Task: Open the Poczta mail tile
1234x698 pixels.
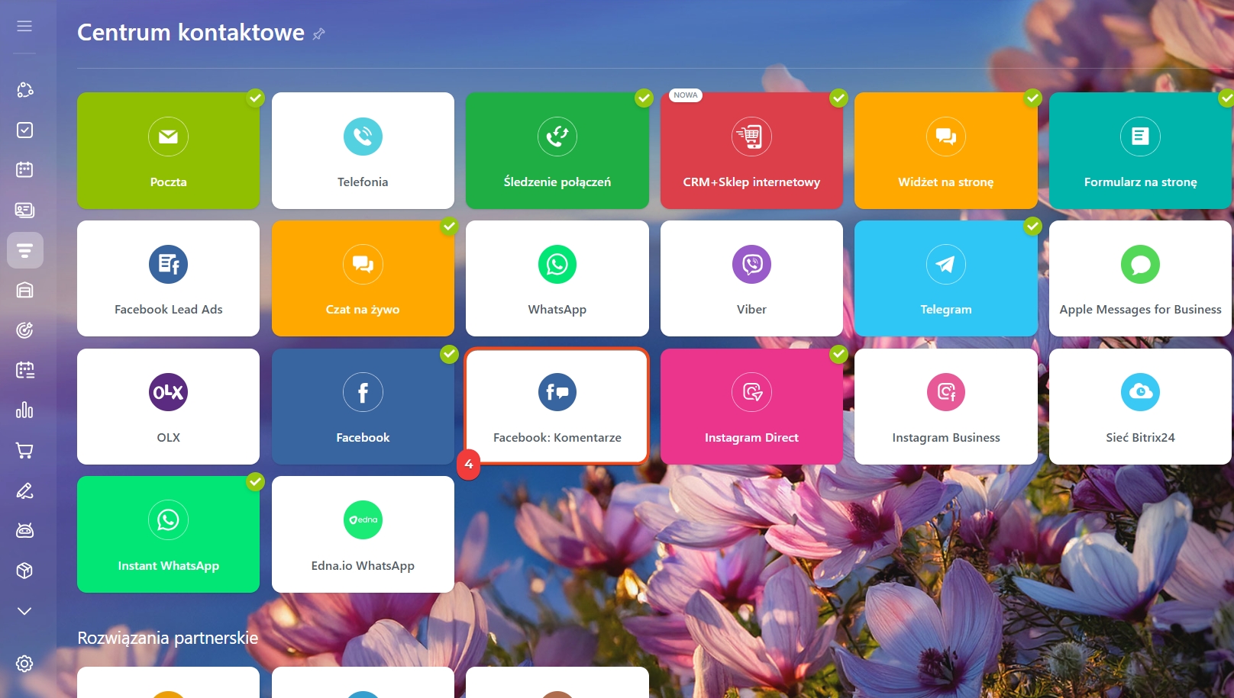Action: (168, 150)
